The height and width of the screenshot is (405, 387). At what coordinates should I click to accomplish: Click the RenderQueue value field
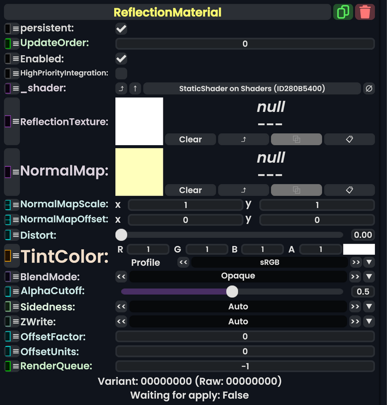tap(245, 367)
